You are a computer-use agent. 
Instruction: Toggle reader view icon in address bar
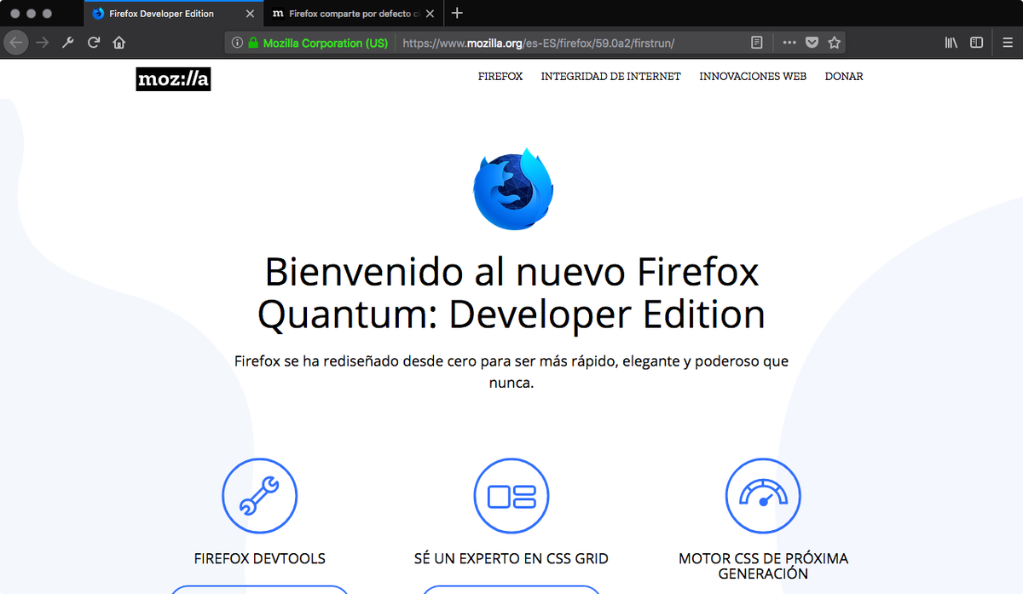point(756,43)
